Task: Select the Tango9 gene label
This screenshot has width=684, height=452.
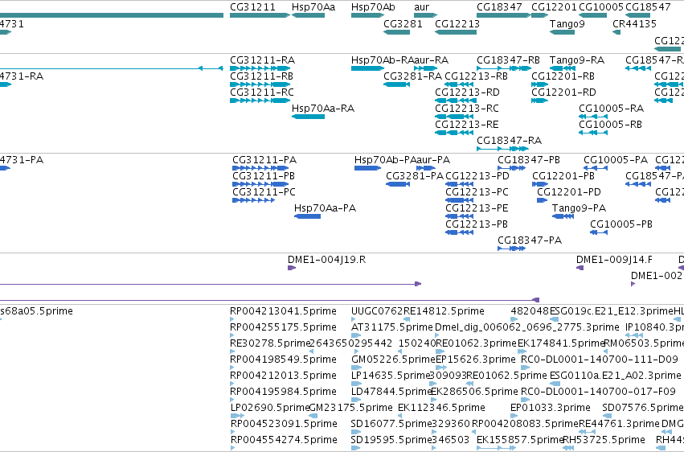Action: [x=567, y=23]
